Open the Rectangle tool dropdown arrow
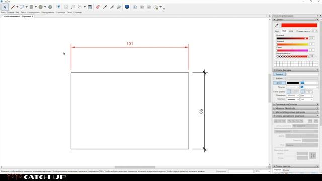Viewport: 322px width, 181px height. pos(36,7)
